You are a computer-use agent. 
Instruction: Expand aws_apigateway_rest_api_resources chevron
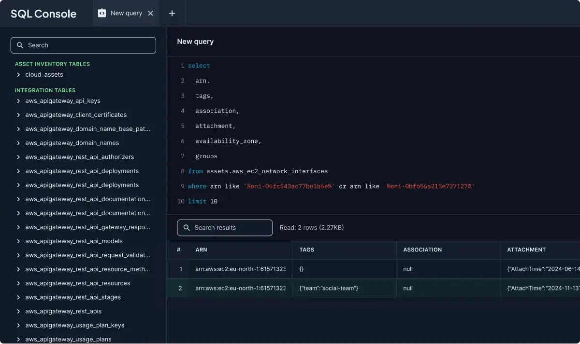pyautogui.click(x=18, y=283)
